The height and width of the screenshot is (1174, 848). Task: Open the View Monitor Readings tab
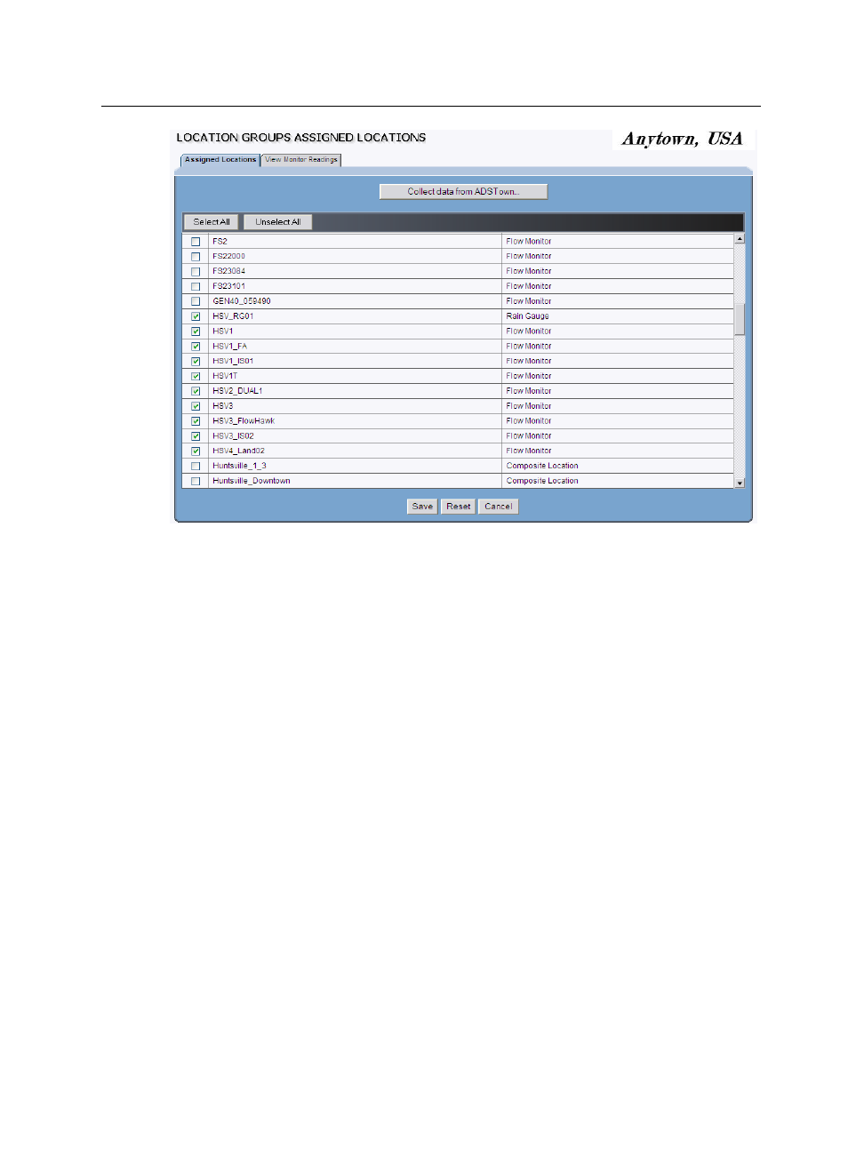coord(301,160)
